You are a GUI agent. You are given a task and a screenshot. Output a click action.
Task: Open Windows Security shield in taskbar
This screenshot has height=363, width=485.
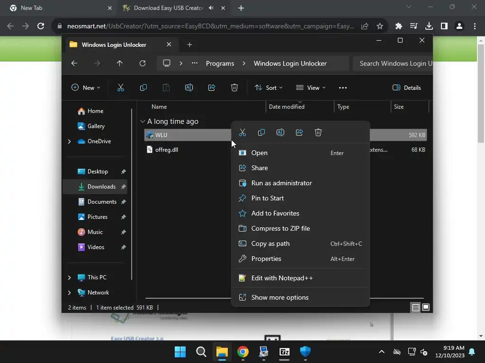305,352
